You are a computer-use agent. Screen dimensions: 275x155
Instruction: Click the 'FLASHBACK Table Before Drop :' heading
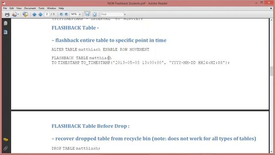click(x=91, y=126)
